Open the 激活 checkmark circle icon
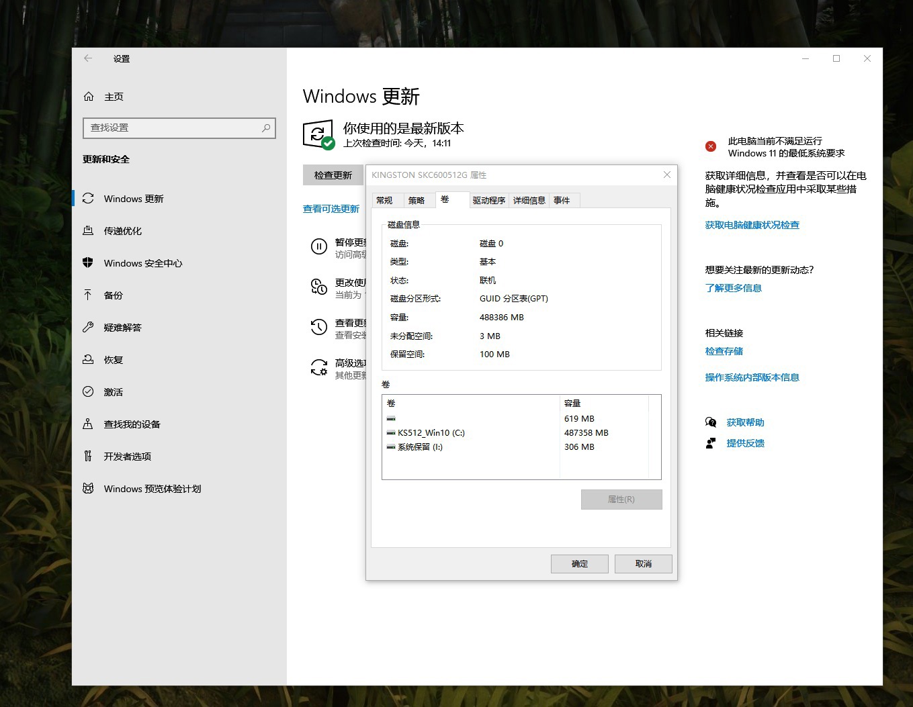This screenshot has height=707, width=913. coord(88,391)
